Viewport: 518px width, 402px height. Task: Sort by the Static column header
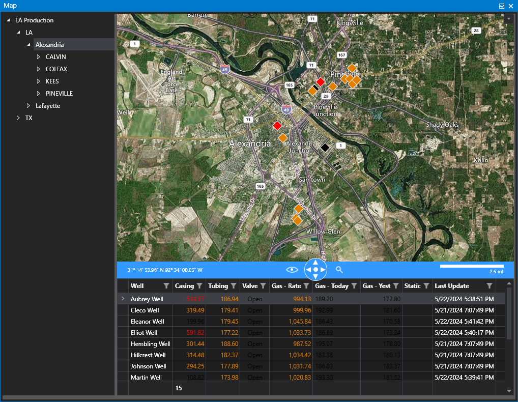412,286
